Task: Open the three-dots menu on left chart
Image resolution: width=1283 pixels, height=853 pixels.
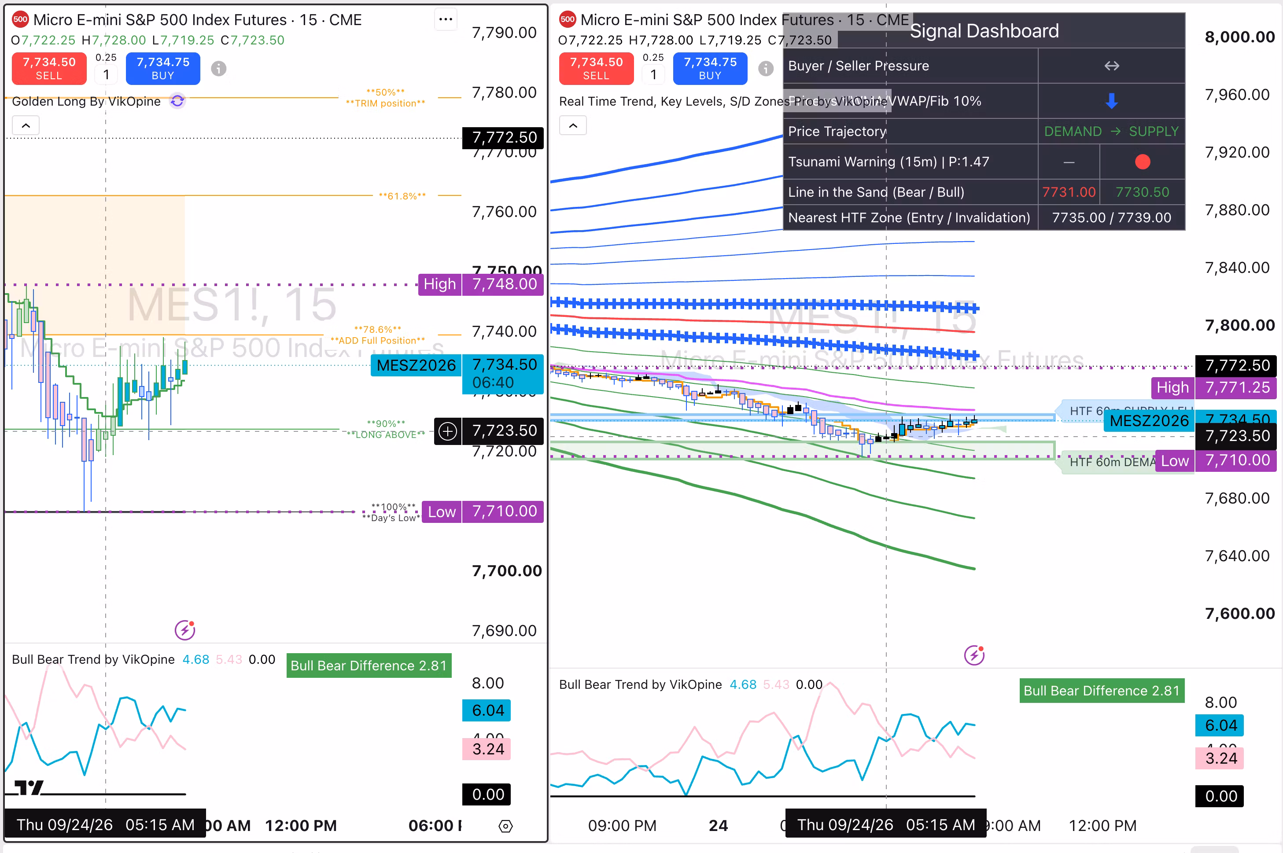Action: (446, 20)
